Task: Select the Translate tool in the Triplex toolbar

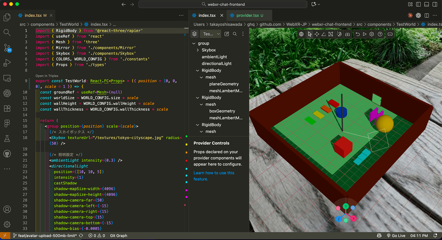Action: tap(317, 34)
